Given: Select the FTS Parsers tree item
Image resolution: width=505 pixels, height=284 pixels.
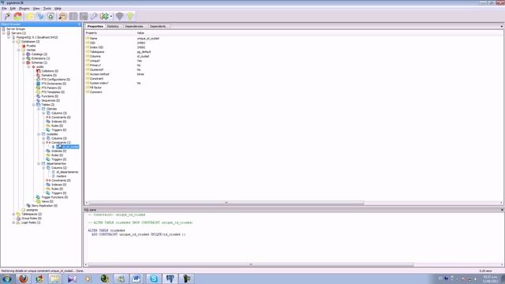Looking at the screenshot, I should (50, 88).
